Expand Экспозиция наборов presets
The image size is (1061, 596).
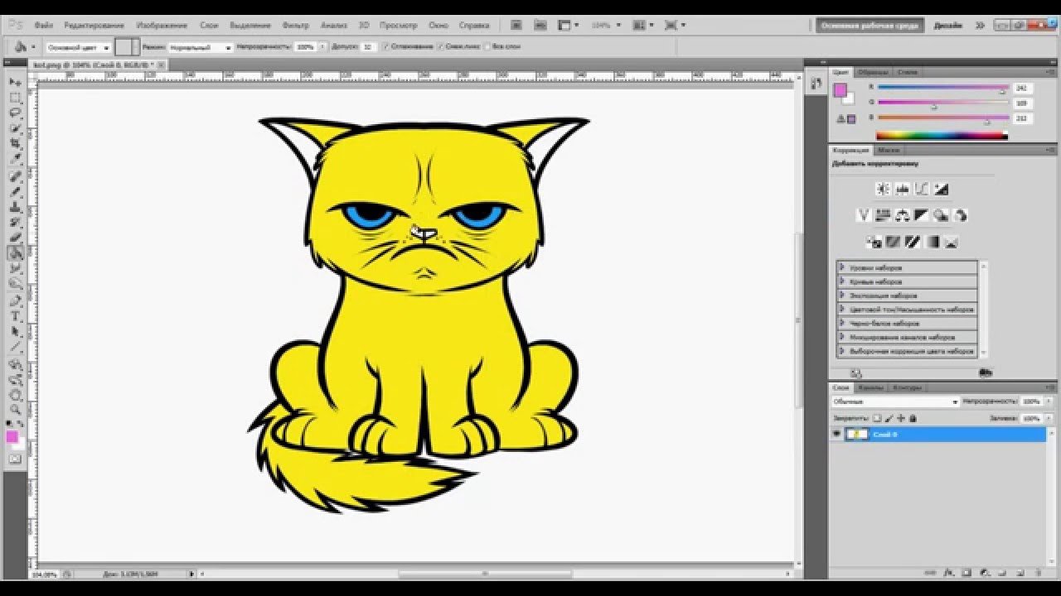coord(841,295)
